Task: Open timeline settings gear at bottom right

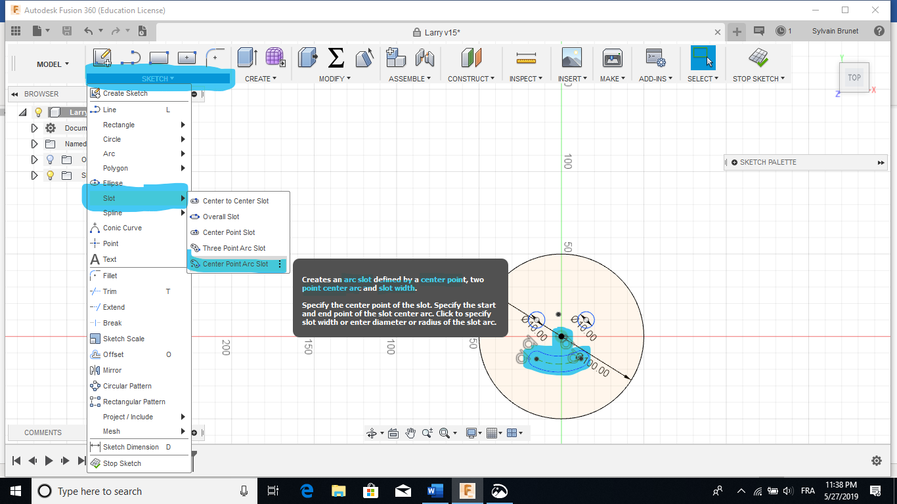Action: pos(877,461)
